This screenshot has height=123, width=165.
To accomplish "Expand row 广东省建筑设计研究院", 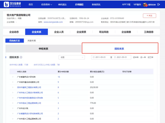I will click(13, 77).
